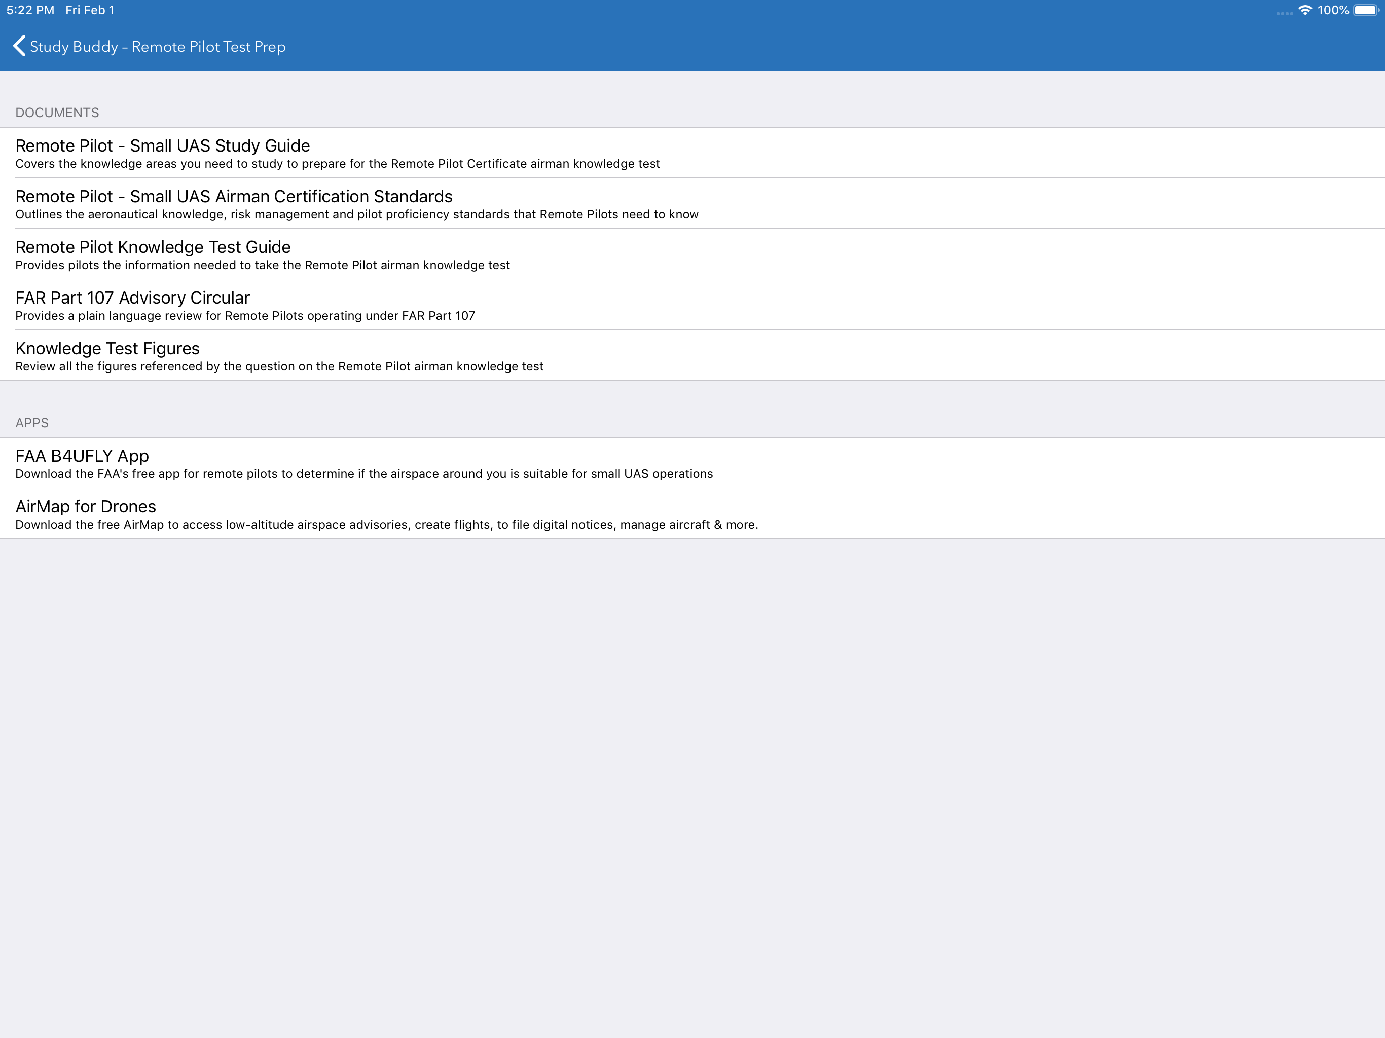The image size is (1385, 1038).
Task: Open Remote Pilot - Small UAS Study Guide
Action: pyautogui.click(x=693, y=153)
